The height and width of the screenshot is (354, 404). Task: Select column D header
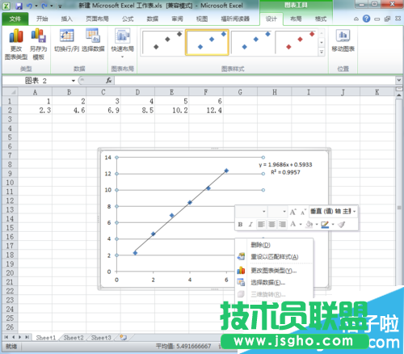(137, 92)
